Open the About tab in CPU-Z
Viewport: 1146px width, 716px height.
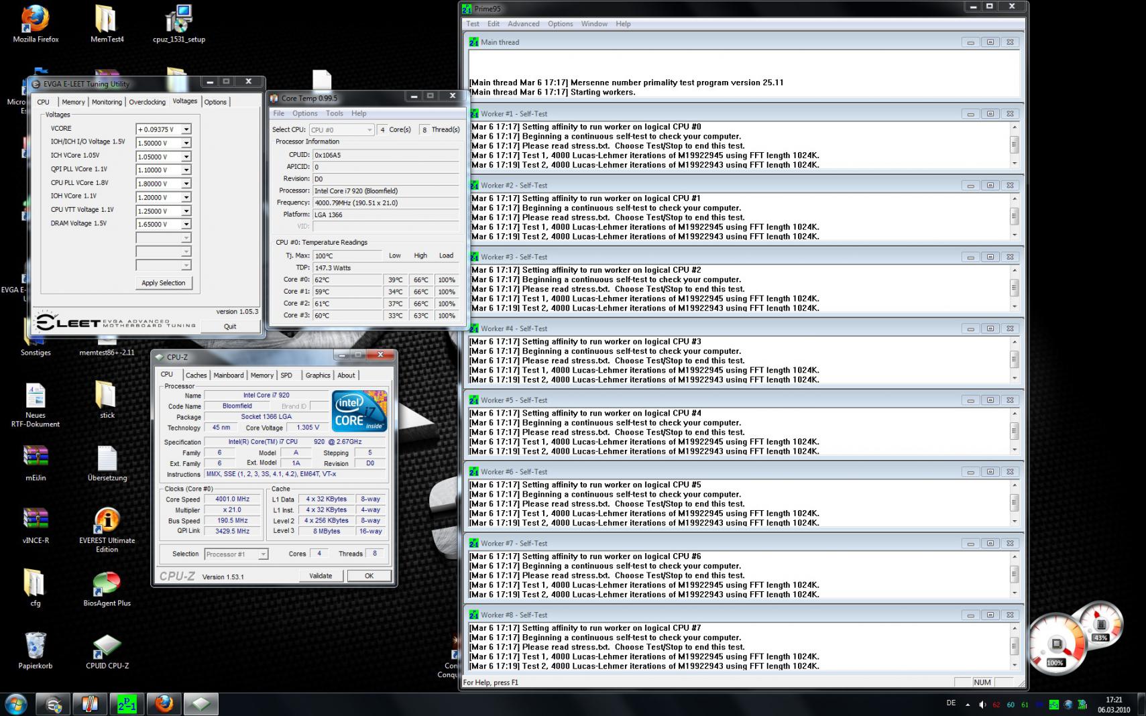[346, 375]
